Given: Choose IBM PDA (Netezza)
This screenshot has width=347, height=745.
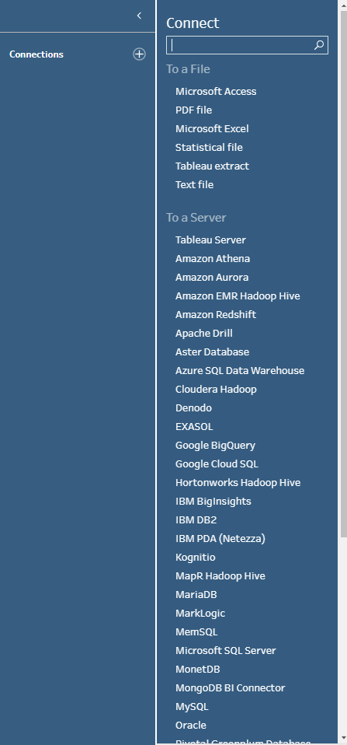Looking at the screenshot, I should (x=220, y=538).
